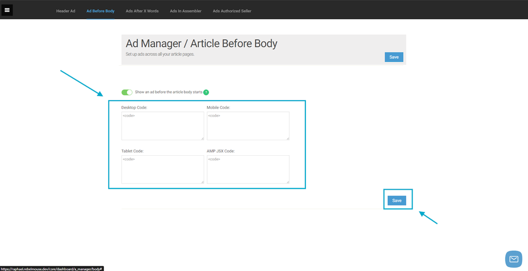Open the mail chat widget
The image size is (528, 271).
pyautogui.click(x=513, y=259)
